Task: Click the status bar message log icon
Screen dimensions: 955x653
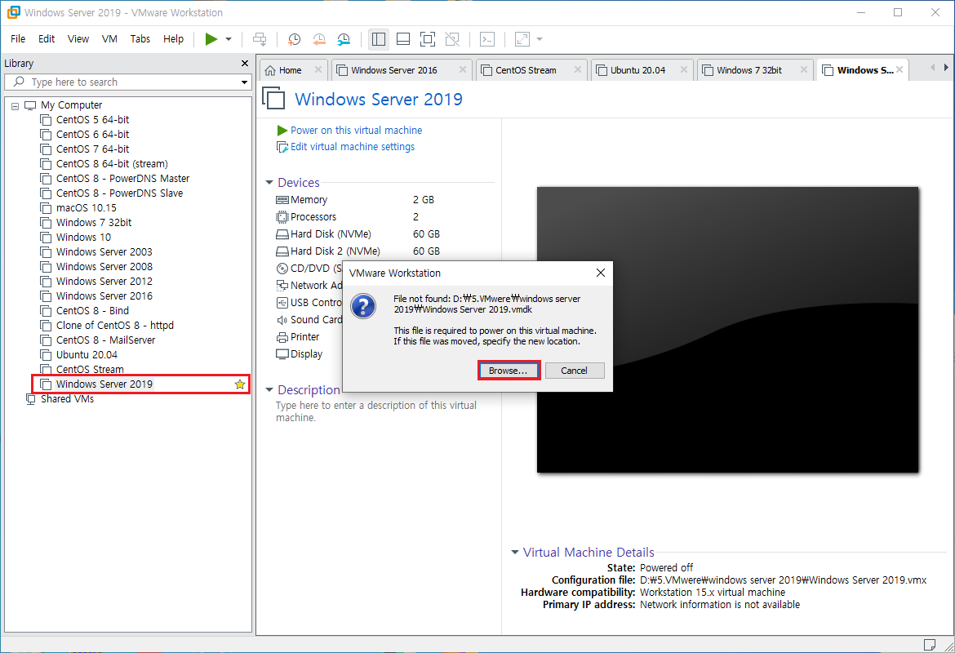Action: (930, 645)
